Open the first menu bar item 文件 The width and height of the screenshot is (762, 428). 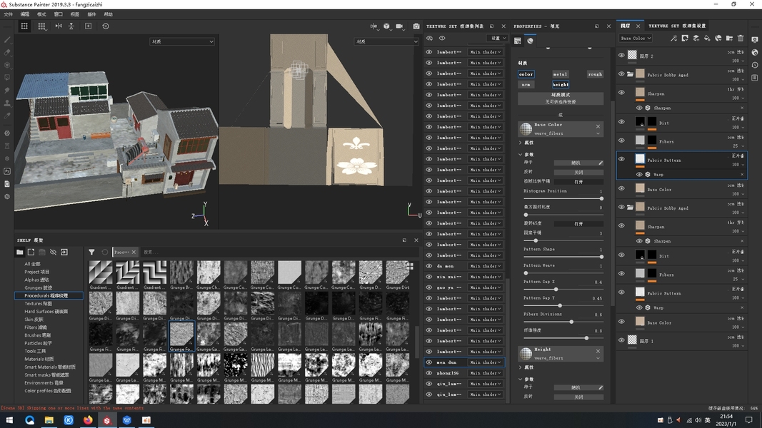pyautogui.click(x=9, y=14)
